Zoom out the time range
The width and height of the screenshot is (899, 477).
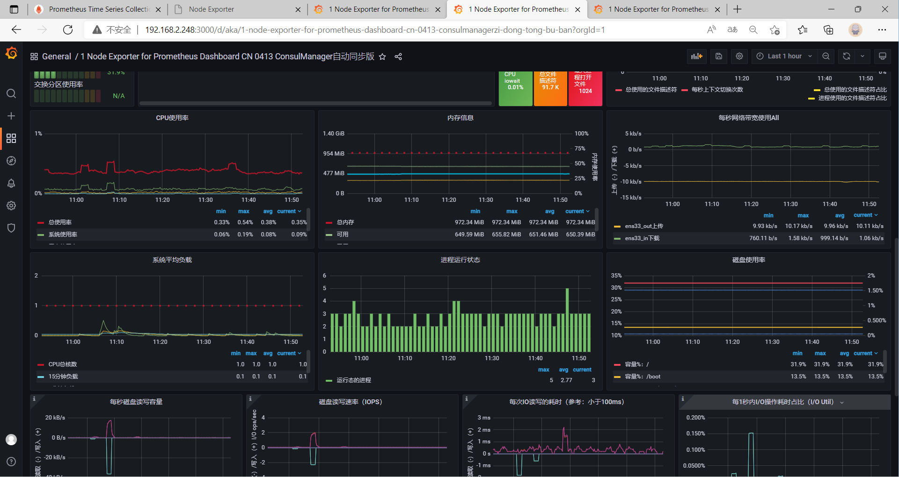coord(826,56)
